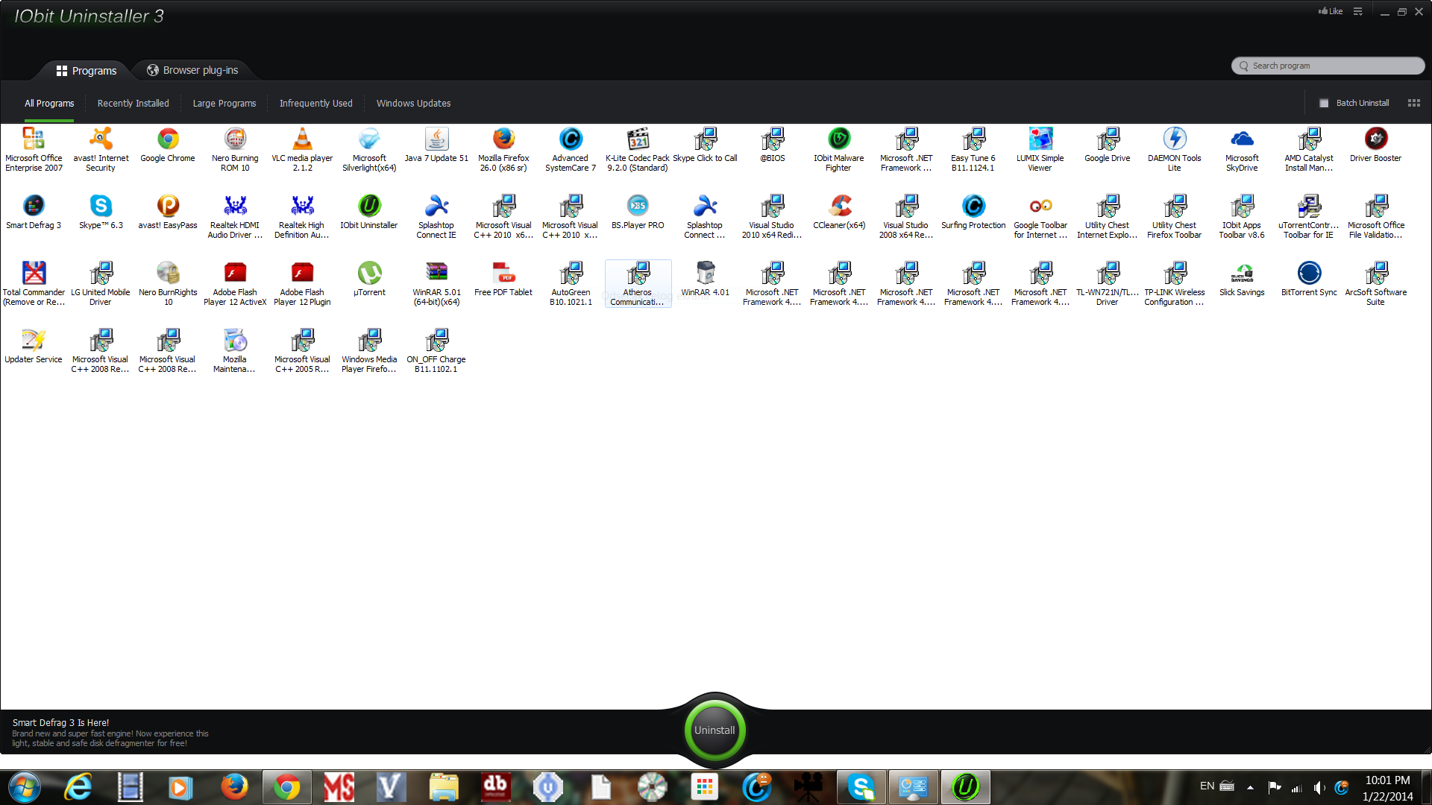1432x805 pixels.
Task: Select the Skype 6.3 program icon
Action: 101,206
